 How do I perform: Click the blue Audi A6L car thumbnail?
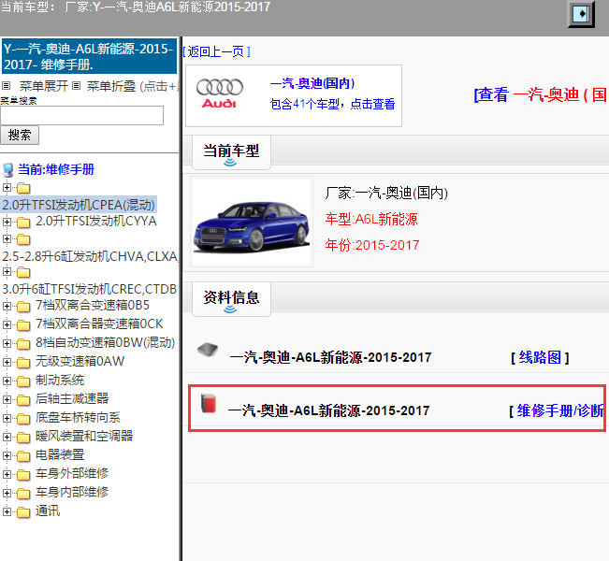[x=252, y=222]
